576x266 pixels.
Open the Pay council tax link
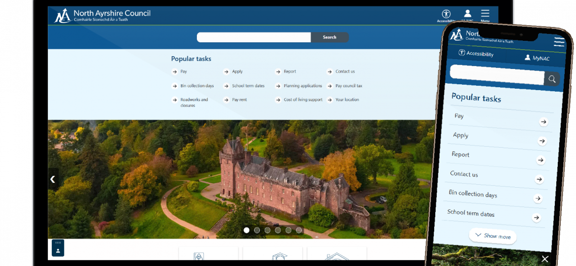349,86
